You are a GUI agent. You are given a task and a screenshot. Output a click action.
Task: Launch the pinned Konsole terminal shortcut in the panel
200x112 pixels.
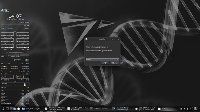[11, 109]
